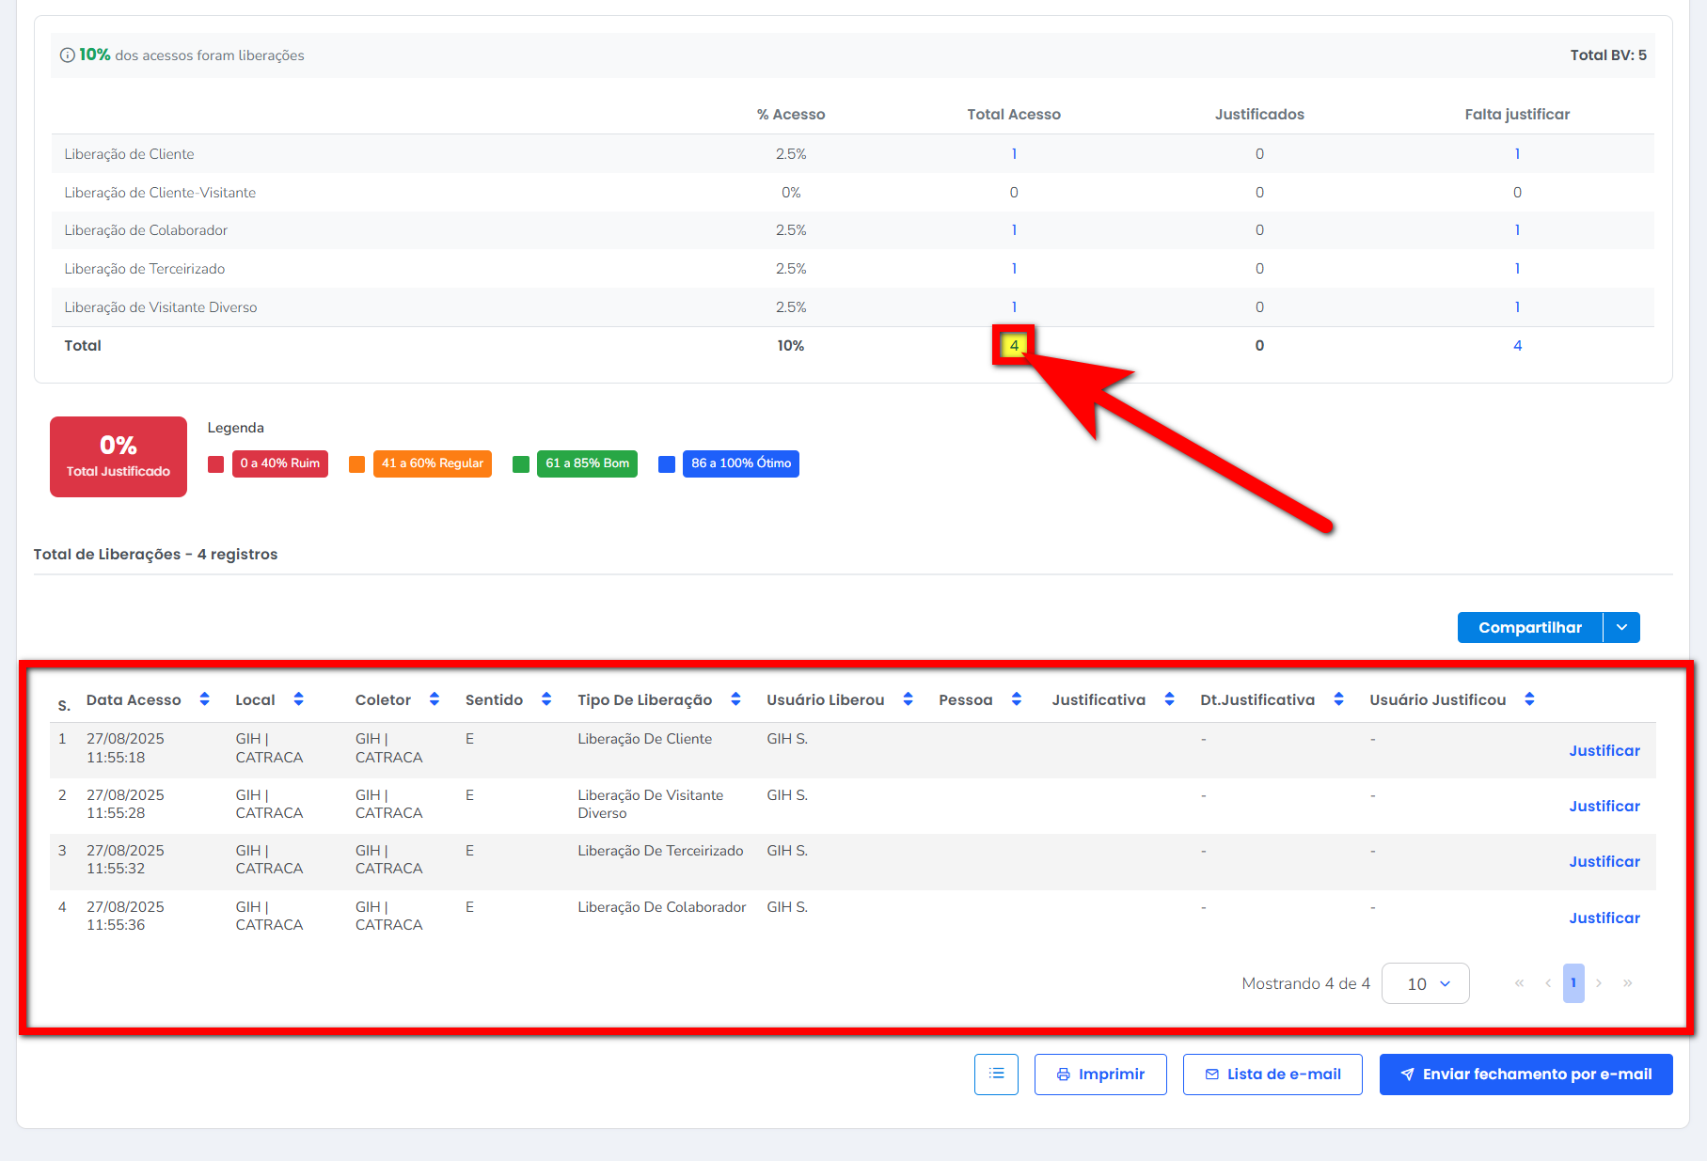The height and width of the screenshot is (1161, 1707).
Task: Sort by Pessoa column arrows
Action: tap(1016, 699)
